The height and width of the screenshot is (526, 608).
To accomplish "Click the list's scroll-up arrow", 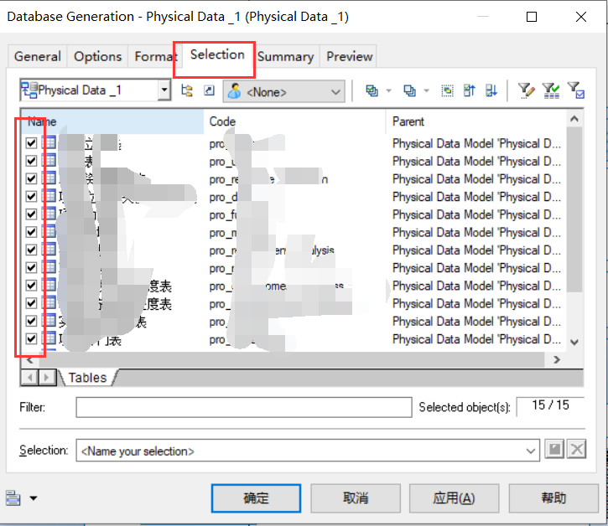I will [574, 119].
